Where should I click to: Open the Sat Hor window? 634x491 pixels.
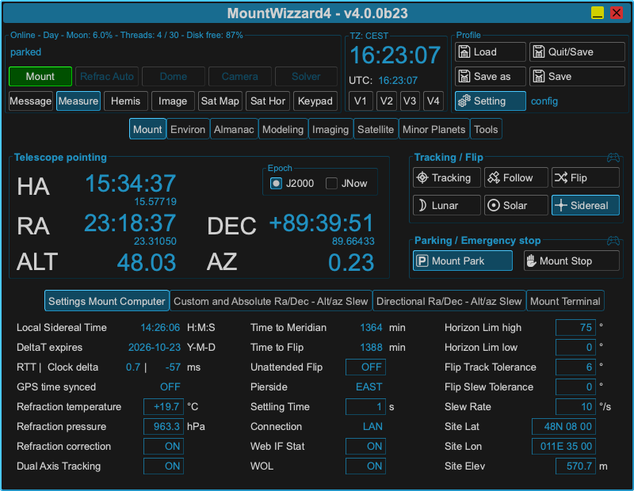[268, 101]
